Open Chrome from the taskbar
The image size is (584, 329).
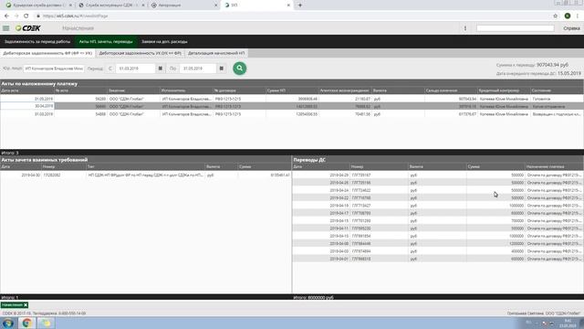26,323
